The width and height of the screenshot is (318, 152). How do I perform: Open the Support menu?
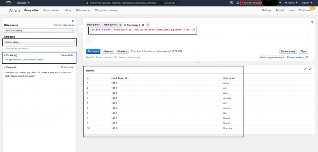tap(307, 3)
